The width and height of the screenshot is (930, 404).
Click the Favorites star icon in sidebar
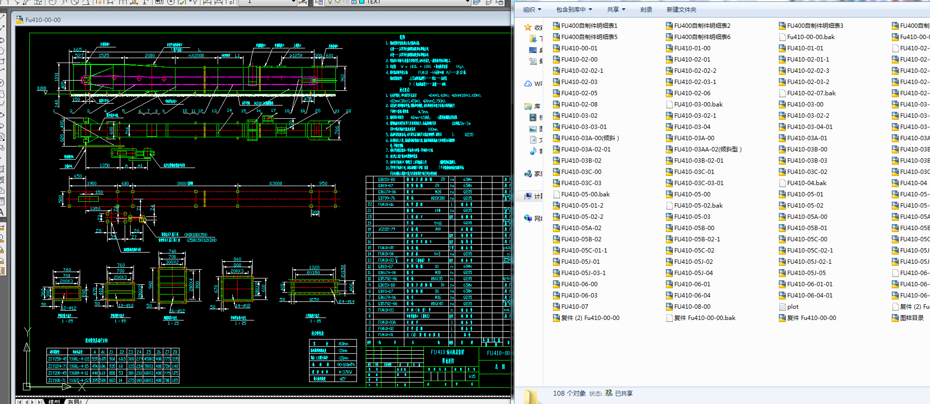click(528, 27)
